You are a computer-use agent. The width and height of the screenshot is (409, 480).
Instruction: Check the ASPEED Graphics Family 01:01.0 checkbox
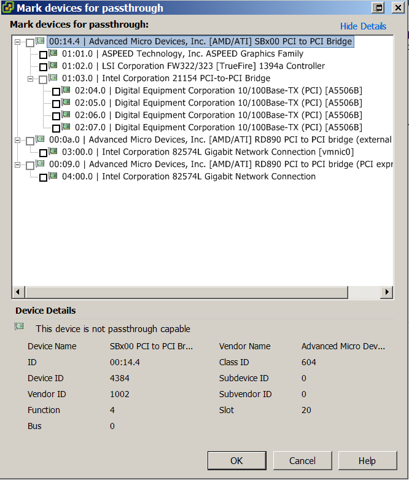tap(43, 55)
